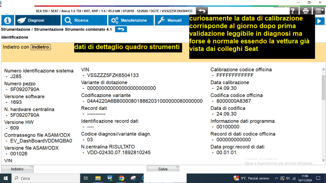Viewport: 326px width, 183px height.
Task: Select workshop coding value 8000000A8367
Action: tap(234, 101)
